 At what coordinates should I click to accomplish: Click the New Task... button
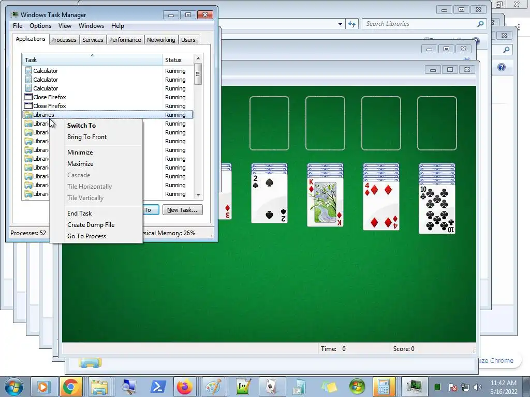[x=182, y=210]
